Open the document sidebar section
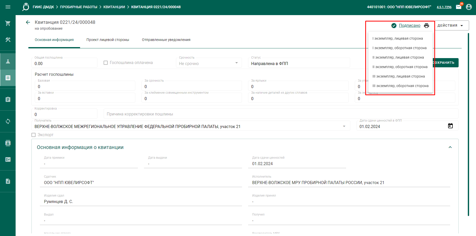Image resolution: width=476 pixels, height=236 pixels. [8, 181]
